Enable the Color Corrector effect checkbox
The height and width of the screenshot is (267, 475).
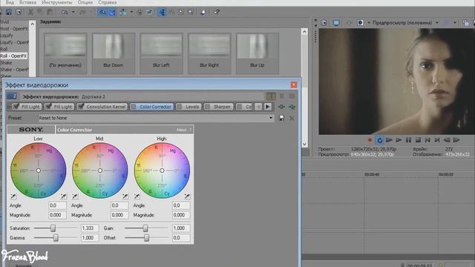(x=134, y=107)
